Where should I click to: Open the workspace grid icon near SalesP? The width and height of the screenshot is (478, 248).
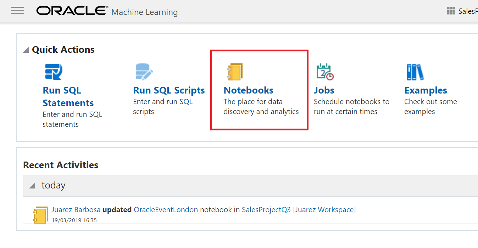point(451,11)
